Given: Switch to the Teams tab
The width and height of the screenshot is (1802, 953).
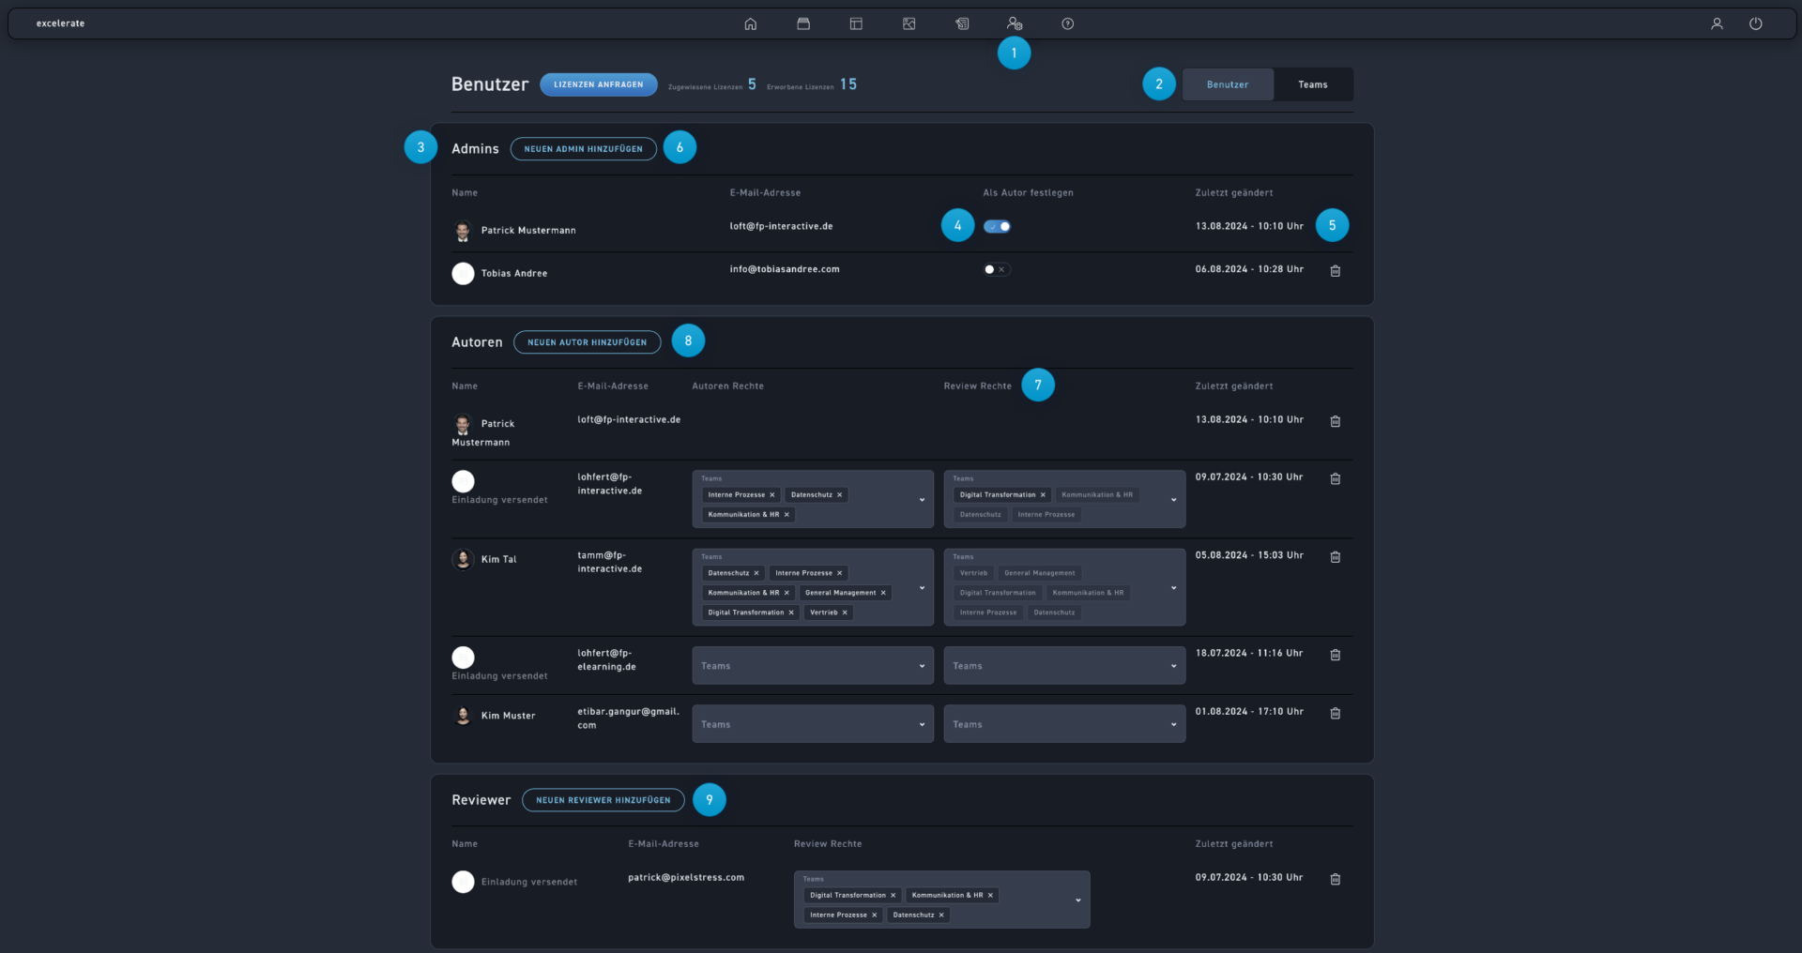Looking at the screenshot, I should pyautogui.click(x=1312, y=84).
